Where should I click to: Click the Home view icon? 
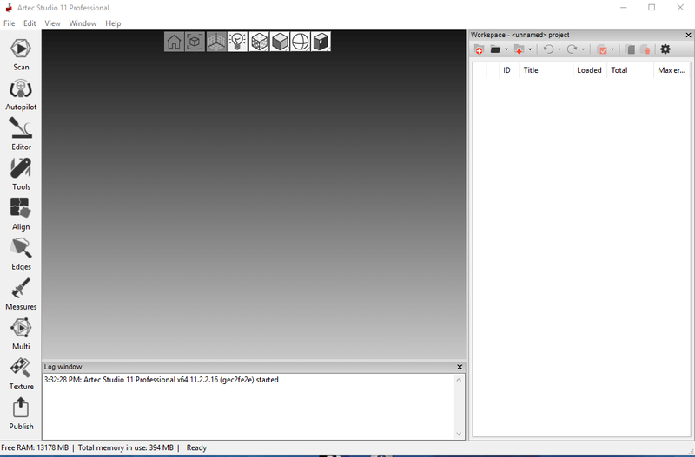(x=175, y=42)
